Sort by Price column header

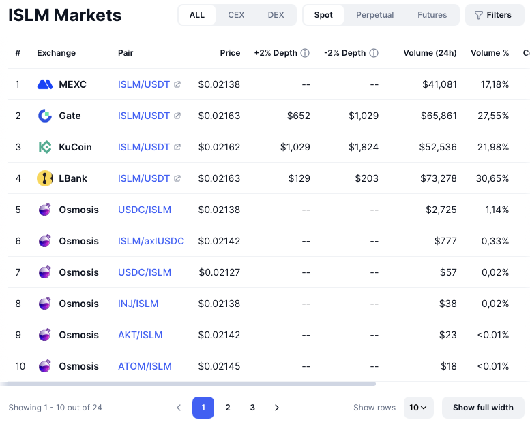230,53
